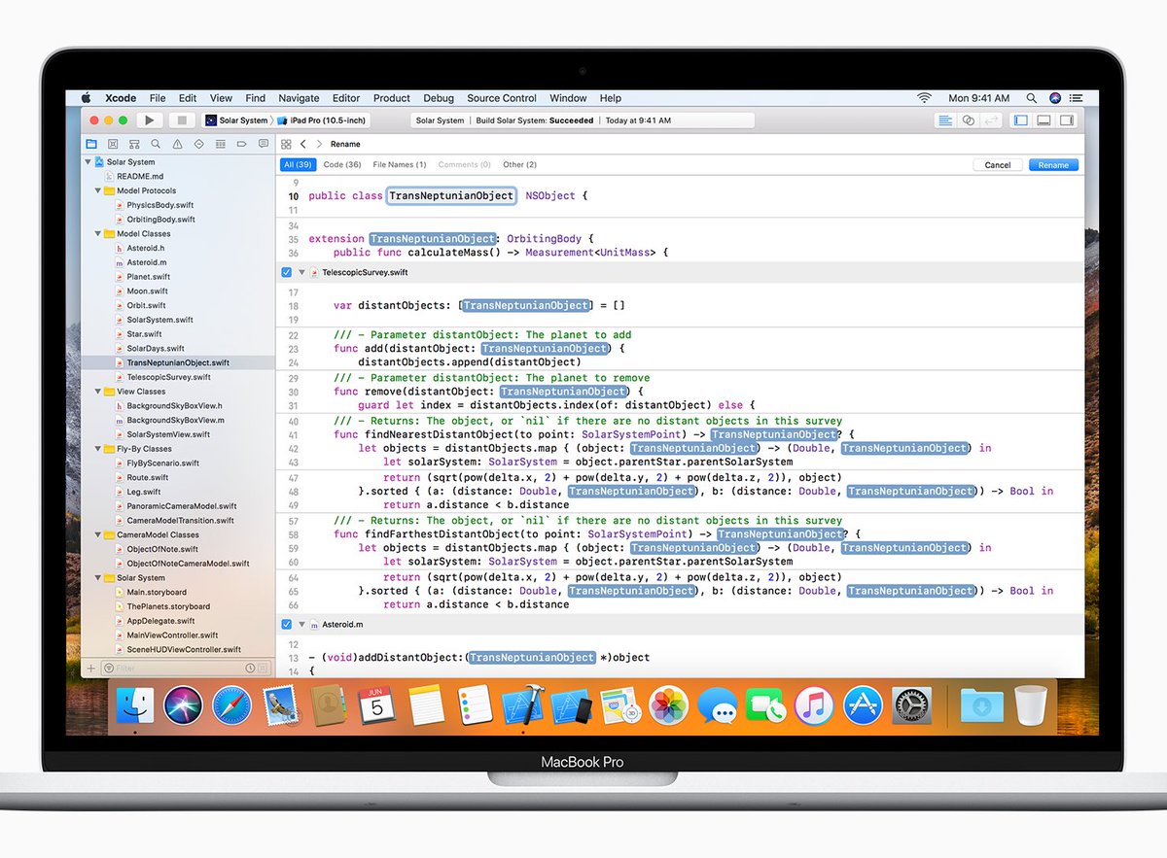Select the All (39) tab
This screenshot has height=858, width=1167.
pyautogui.click(x=298, y=165)
